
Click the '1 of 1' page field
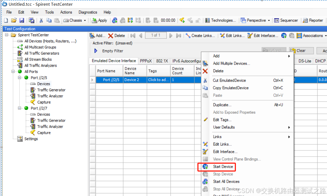tap(156, 35)
